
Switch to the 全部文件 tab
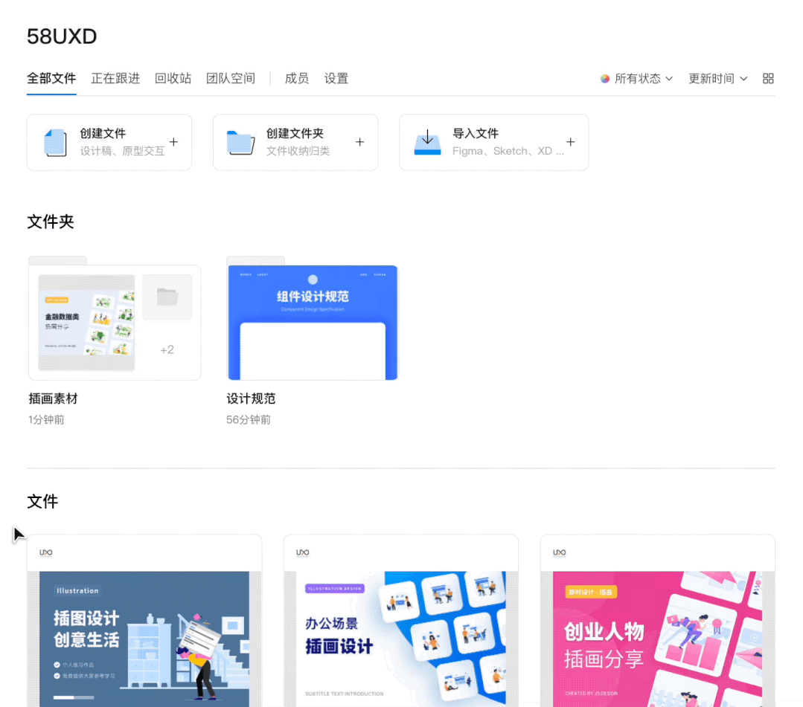click(x=51, y=78)
